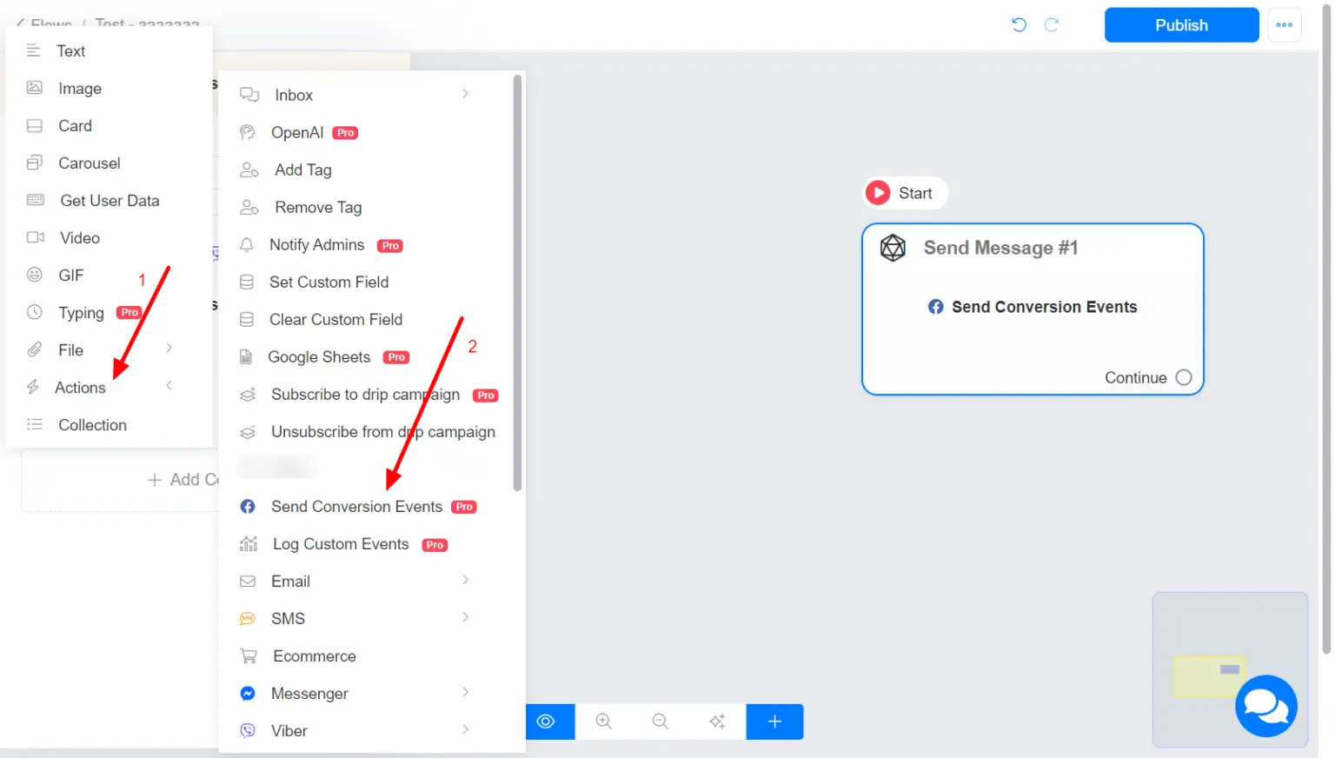Click the zoom in magnifier icon
The width and height of the screenshot is (1335, 758).
click(603, 721)
